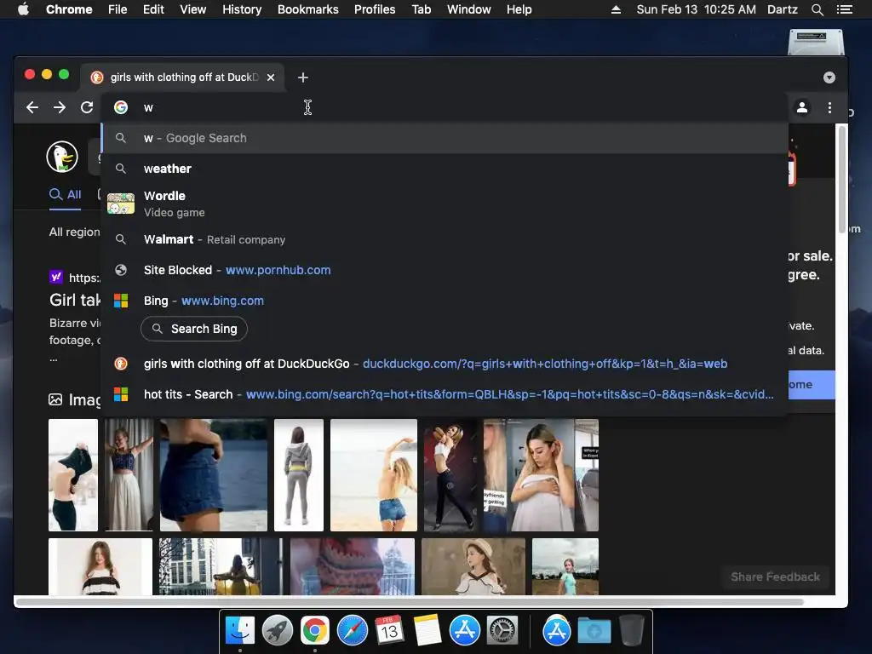Open the Help menu

click(x=519, y=9)
